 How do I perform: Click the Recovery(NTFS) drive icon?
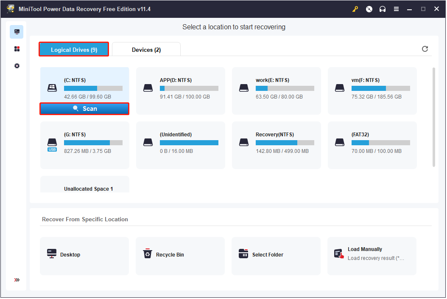point(244,142)
